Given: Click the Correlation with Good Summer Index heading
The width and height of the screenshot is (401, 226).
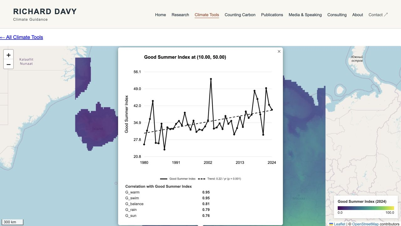Looking at the screenshot, I should [x=159, y=186].
